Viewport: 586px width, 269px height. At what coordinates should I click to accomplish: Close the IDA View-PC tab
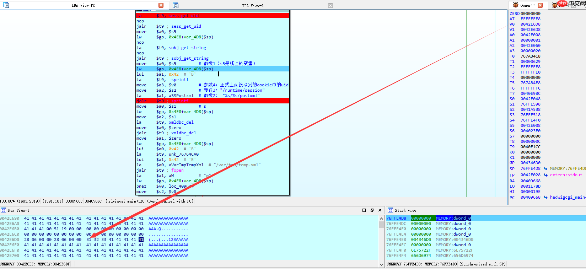161,5
